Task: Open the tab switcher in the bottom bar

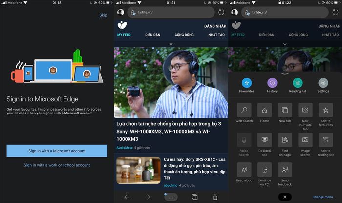Action: pos(194,197)
